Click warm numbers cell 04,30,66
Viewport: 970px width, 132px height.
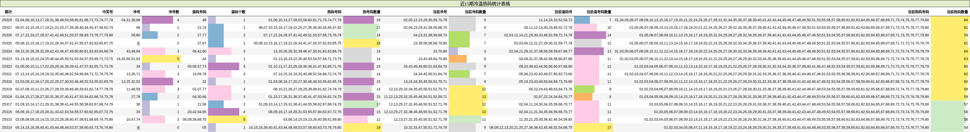(x=199, y=97)
